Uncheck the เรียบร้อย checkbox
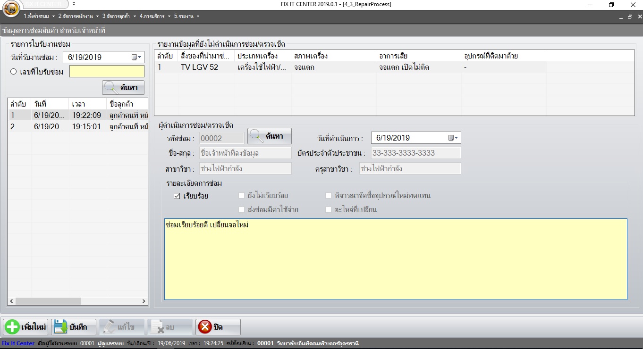 pyautogui.click(x=176, y=196)
